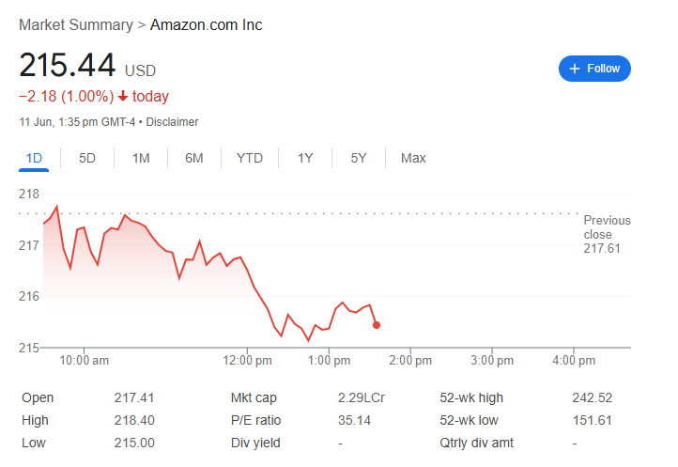Click the Previous close 217.61 label
This screenshot has height=467, width=678.
607,234
